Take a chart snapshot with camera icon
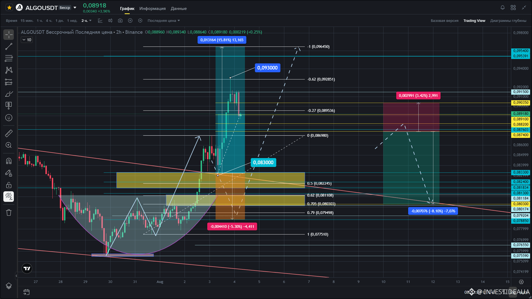Viewport: 532px width, 299px height. [x=120, y=21]
